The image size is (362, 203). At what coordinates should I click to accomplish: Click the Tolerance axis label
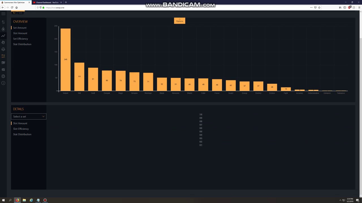coord(341,93)
